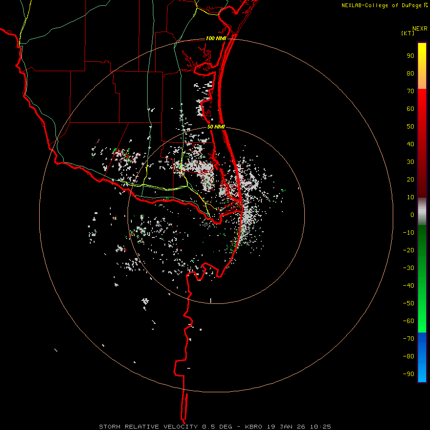The image size is (430, 430).
Task: Click the -70 value on velocity scale
Action: coord(408,339)
